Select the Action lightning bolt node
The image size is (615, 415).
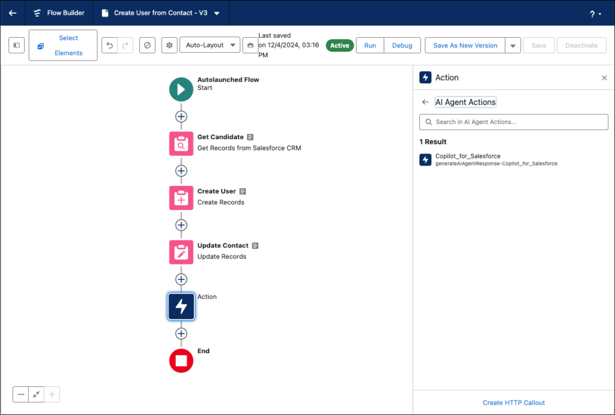tap(181, 306)
